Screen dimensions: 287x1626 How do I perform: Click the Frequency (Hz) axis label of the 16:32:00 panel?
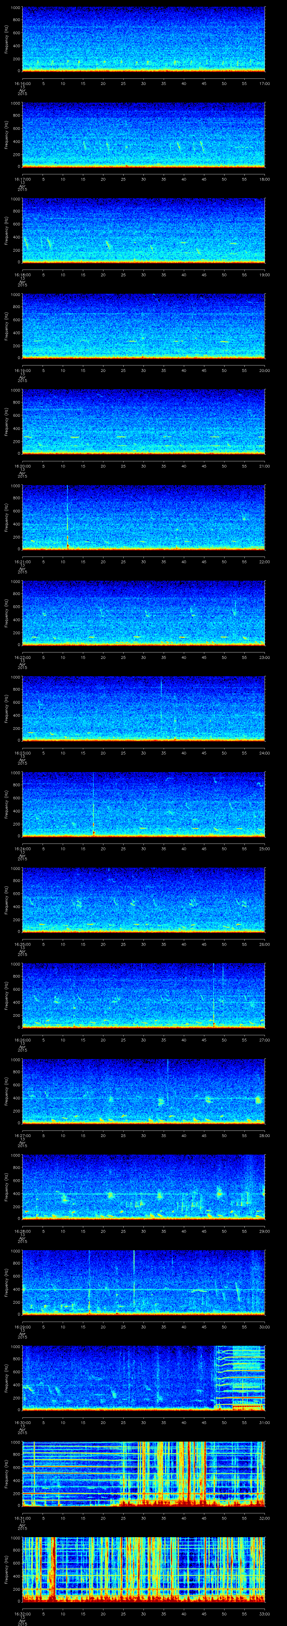click(x=6, y=1569)
